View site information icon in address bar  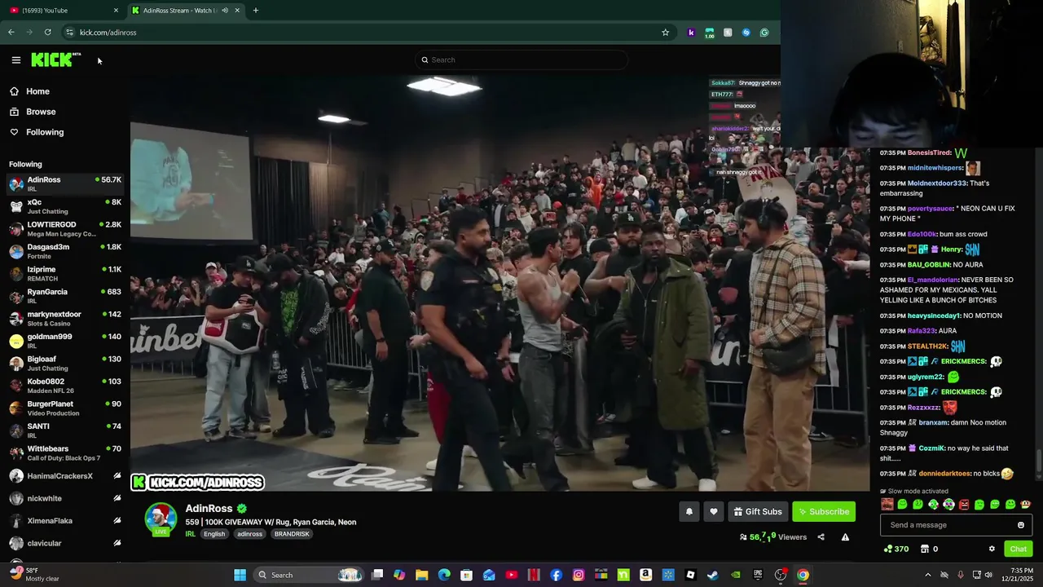click(x=69, y=33)
